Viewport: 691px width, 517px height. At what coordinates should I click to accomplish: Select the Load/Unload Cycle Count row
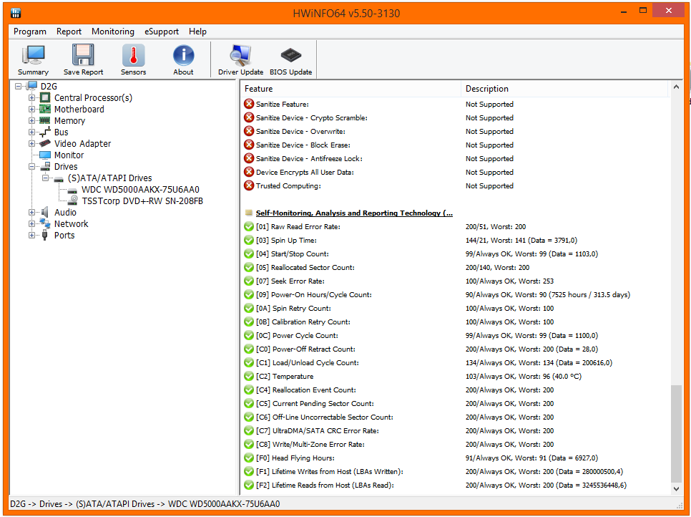pyautogui.click(x=456, y=362)
